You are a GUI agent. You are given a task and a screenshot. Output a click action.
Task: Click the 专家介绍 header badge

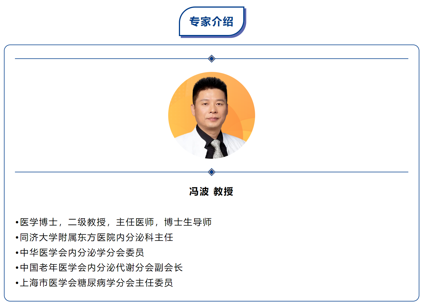(212, 22)
